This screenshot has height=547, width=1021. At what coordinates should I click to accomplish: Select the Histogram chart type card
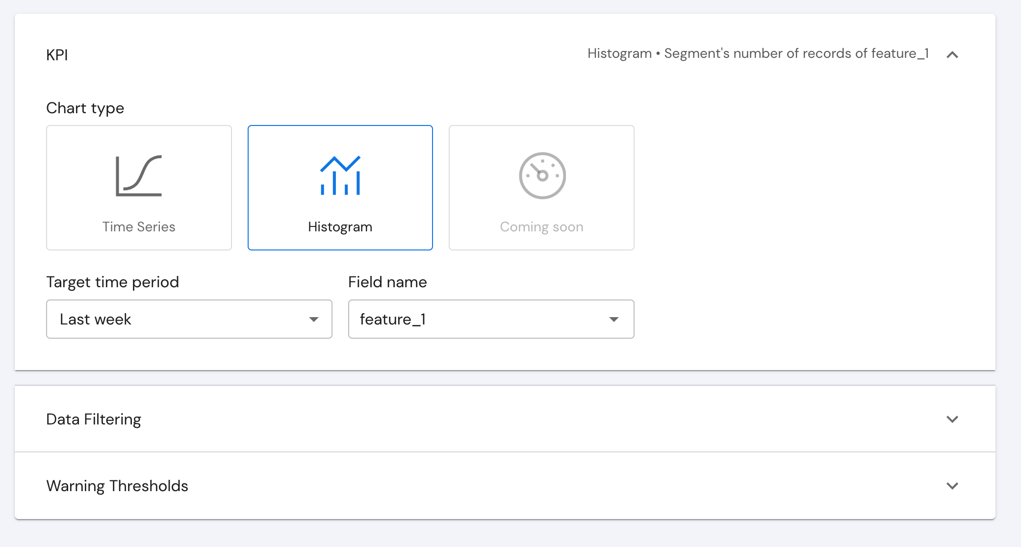[x=340, y=188]
